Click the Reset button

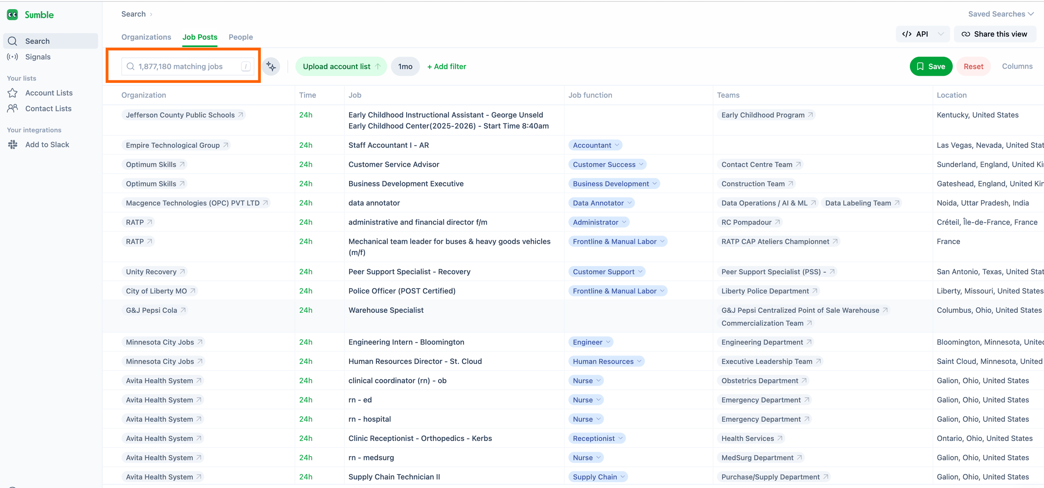tap(973, 67)
